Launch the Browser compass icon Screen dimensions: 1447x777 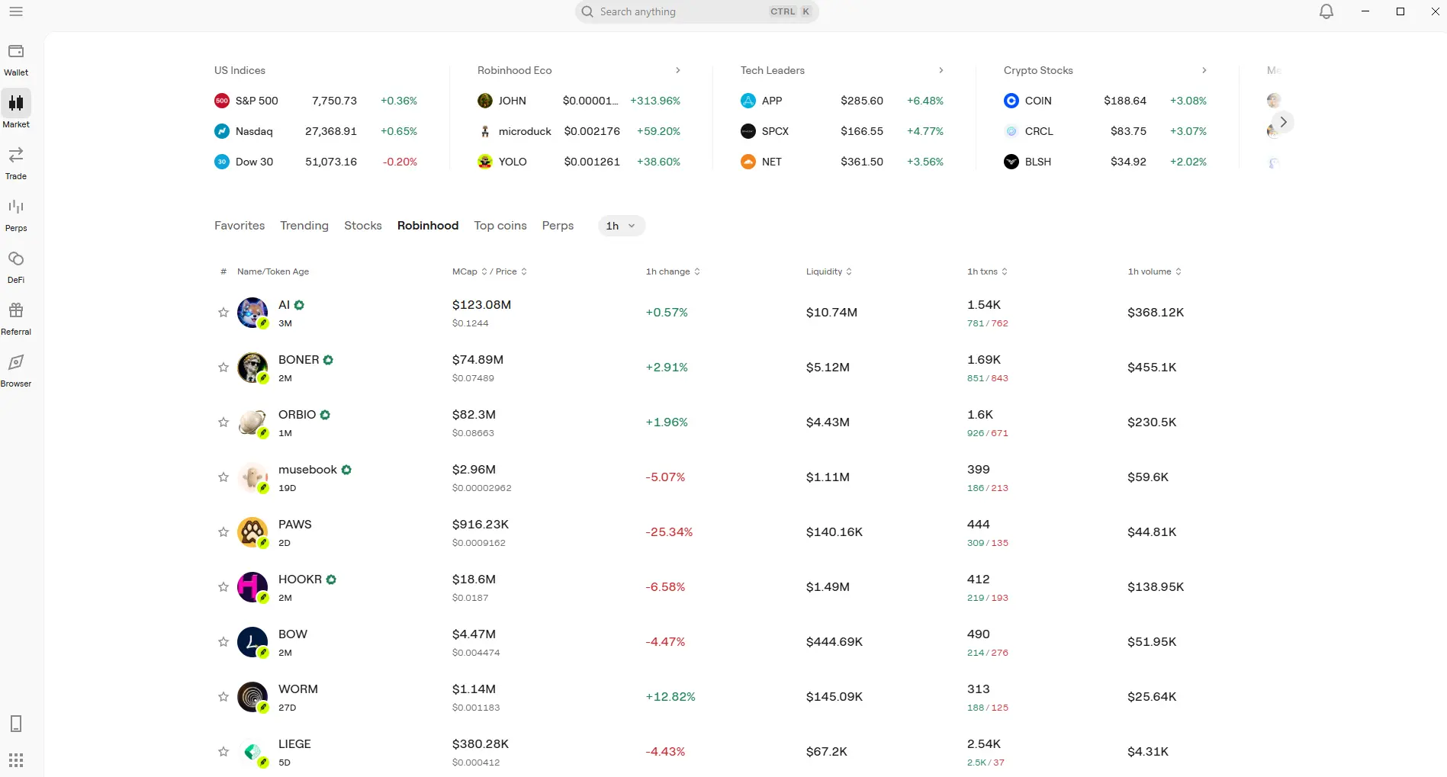[x=16, y=363]
